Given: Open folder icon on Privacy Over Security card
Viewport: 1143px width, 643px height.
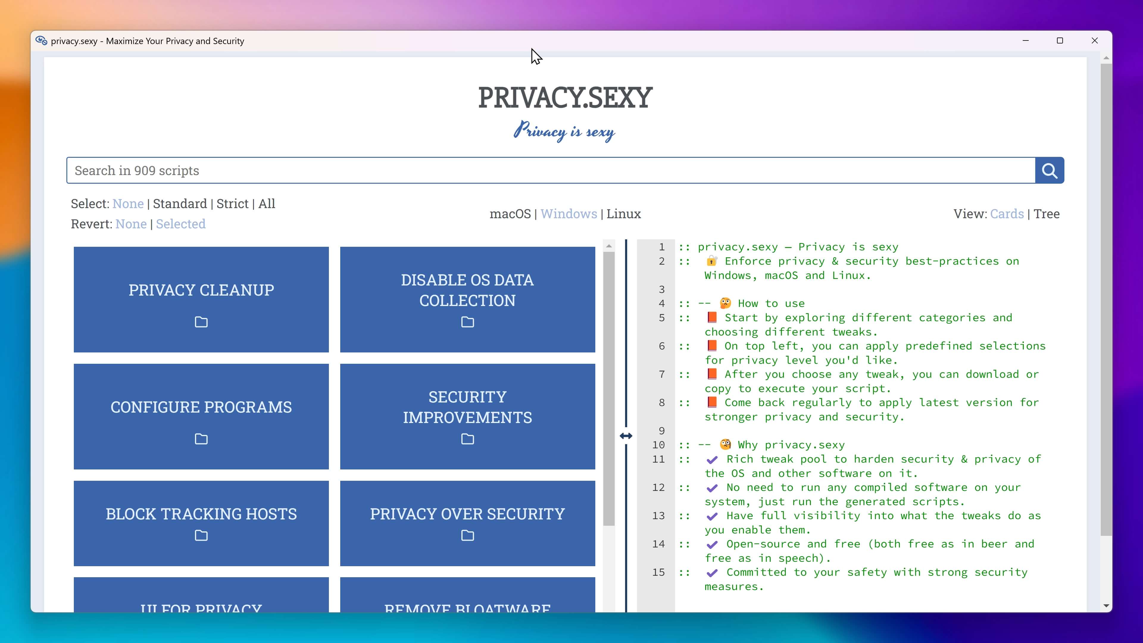Looking at the screenshot, I should [467, 536].
